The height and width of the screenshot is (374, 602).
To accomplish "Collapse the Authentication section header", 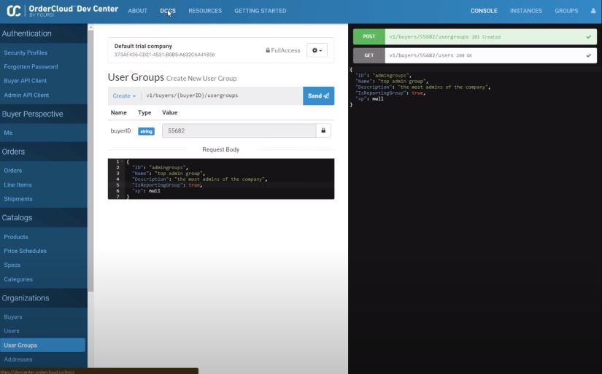I will click(44, 34).
